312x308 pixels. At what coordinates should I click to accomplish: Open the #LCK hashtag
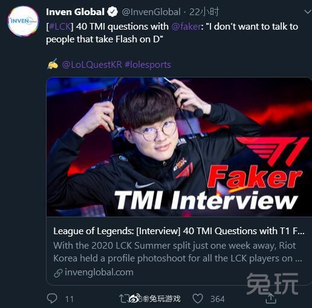(60, 27)
